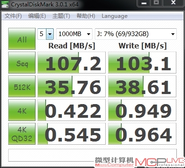Image resolution: width=185 pixels, height=168 pixels.
Task: Run all benchmarks with the All button
Action: 22,39
